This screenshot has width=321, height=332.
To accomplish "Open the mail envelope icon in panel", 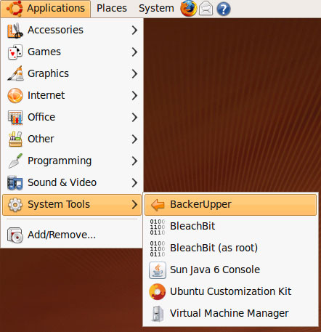I will tap(206, 9).
